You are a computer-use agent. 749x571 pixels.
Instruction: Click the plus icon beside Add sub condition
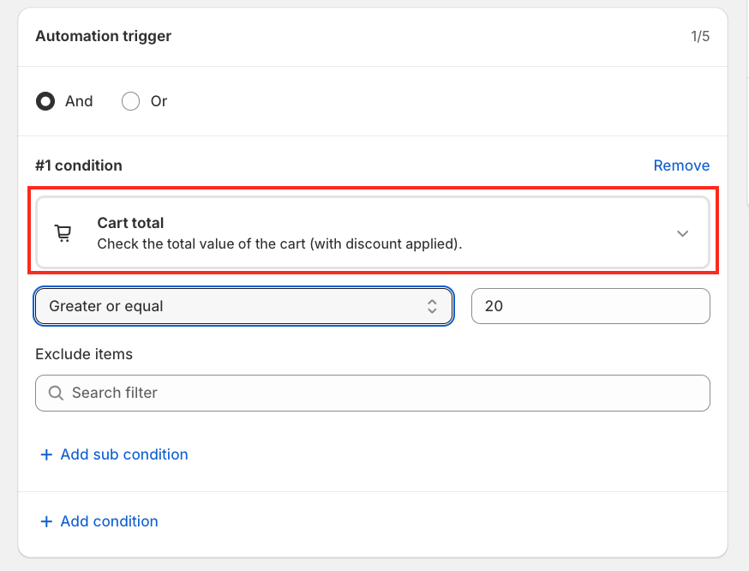click(x=46, y=454)
